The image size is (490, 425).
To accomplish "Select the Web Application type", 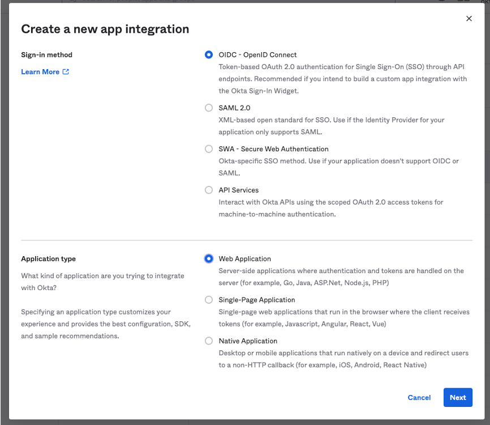I will 209,258.
